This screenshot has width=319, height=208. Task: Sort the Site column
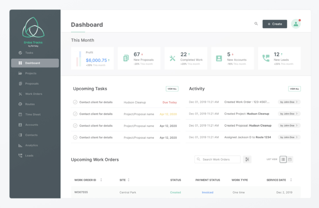point(129,180)
